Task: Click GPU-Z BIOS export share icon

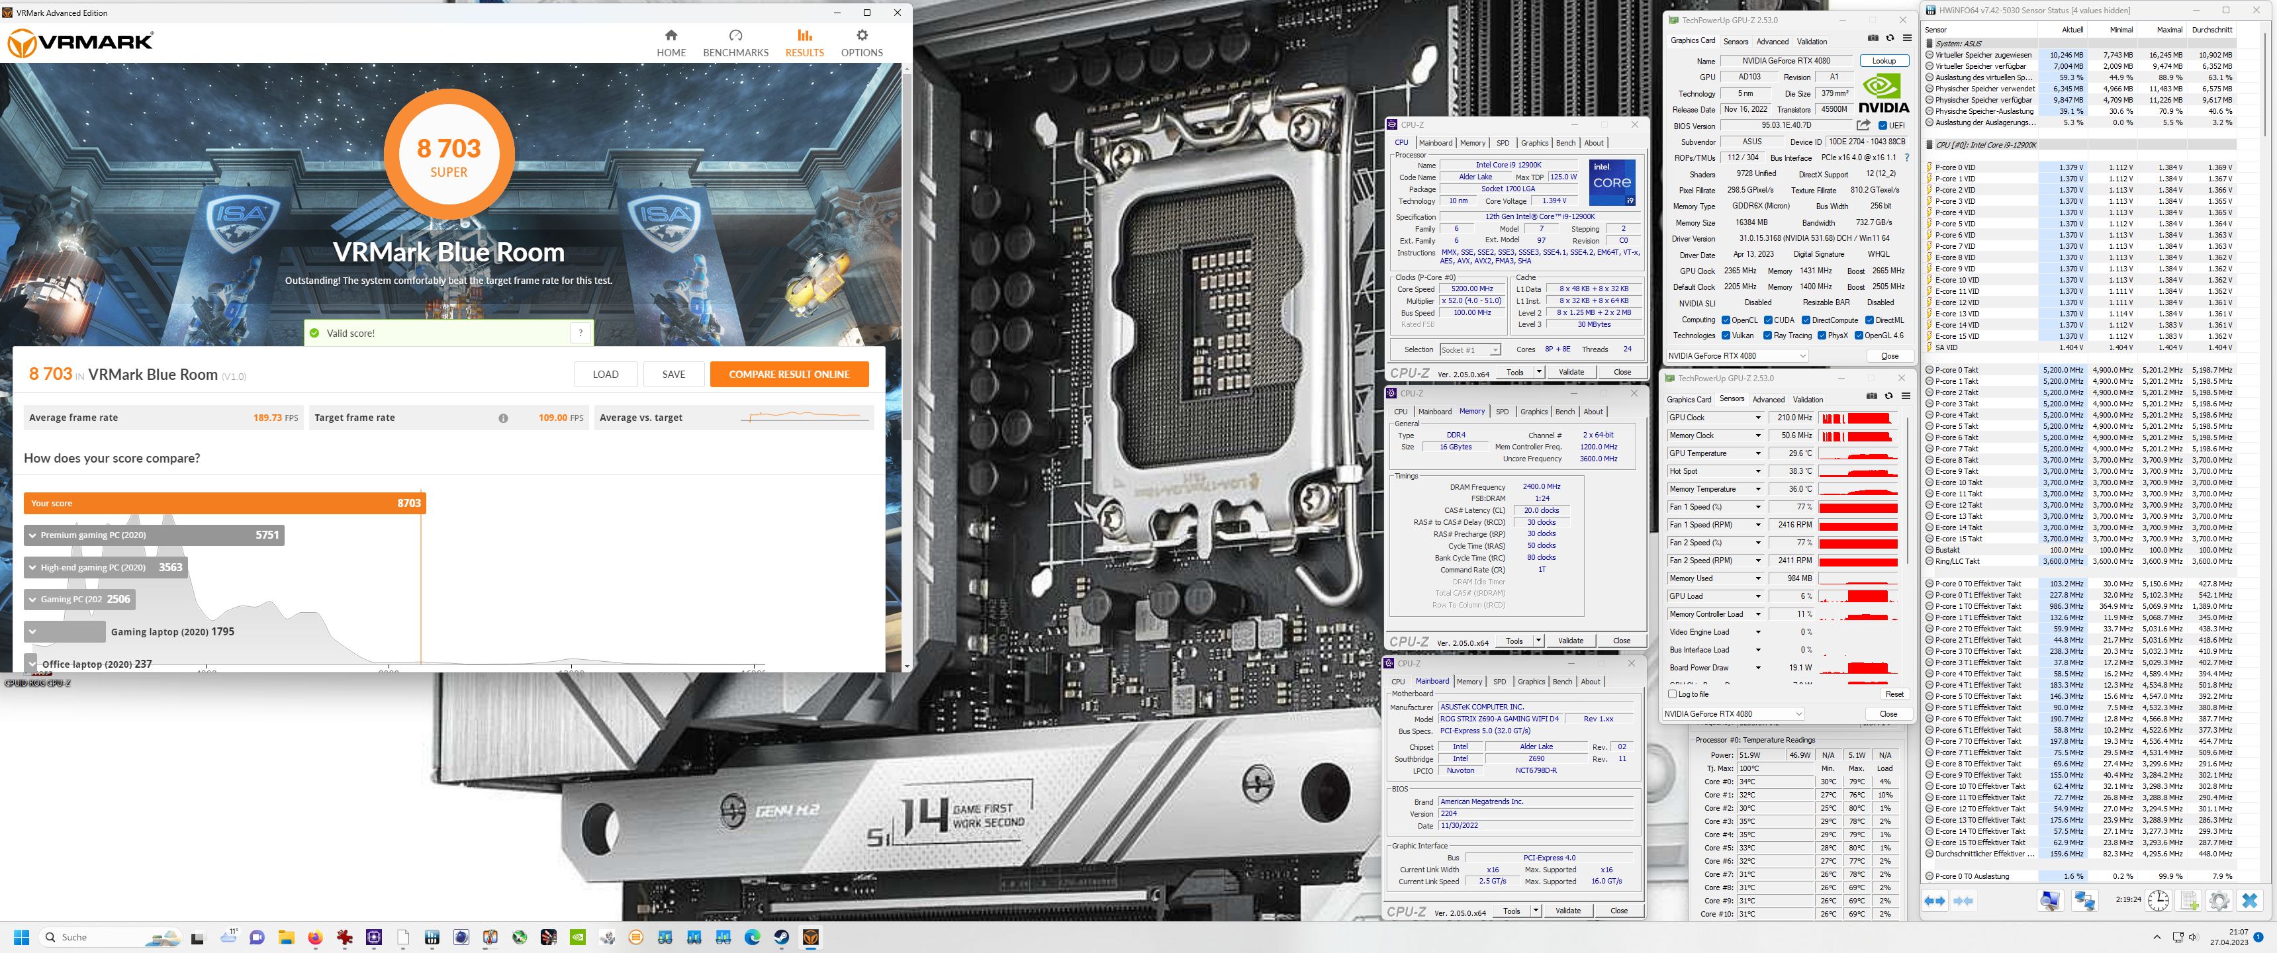Action: point(1864,126)
